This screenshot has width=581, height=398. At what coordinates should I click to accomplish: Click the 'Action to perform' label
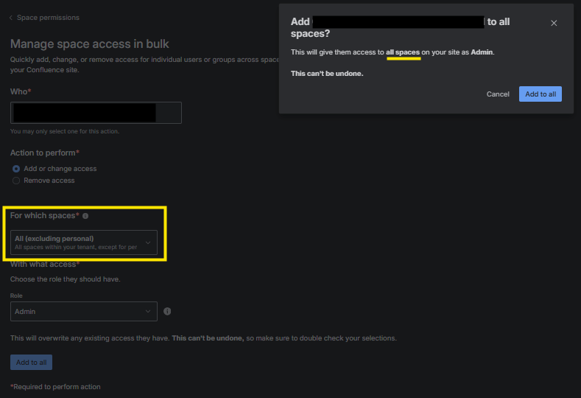44,153
